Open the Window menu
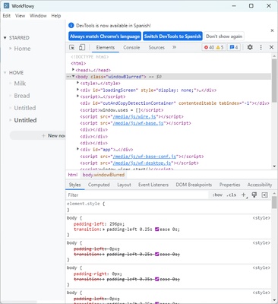Screen dimensions: 278x304 tap(38, 16)
